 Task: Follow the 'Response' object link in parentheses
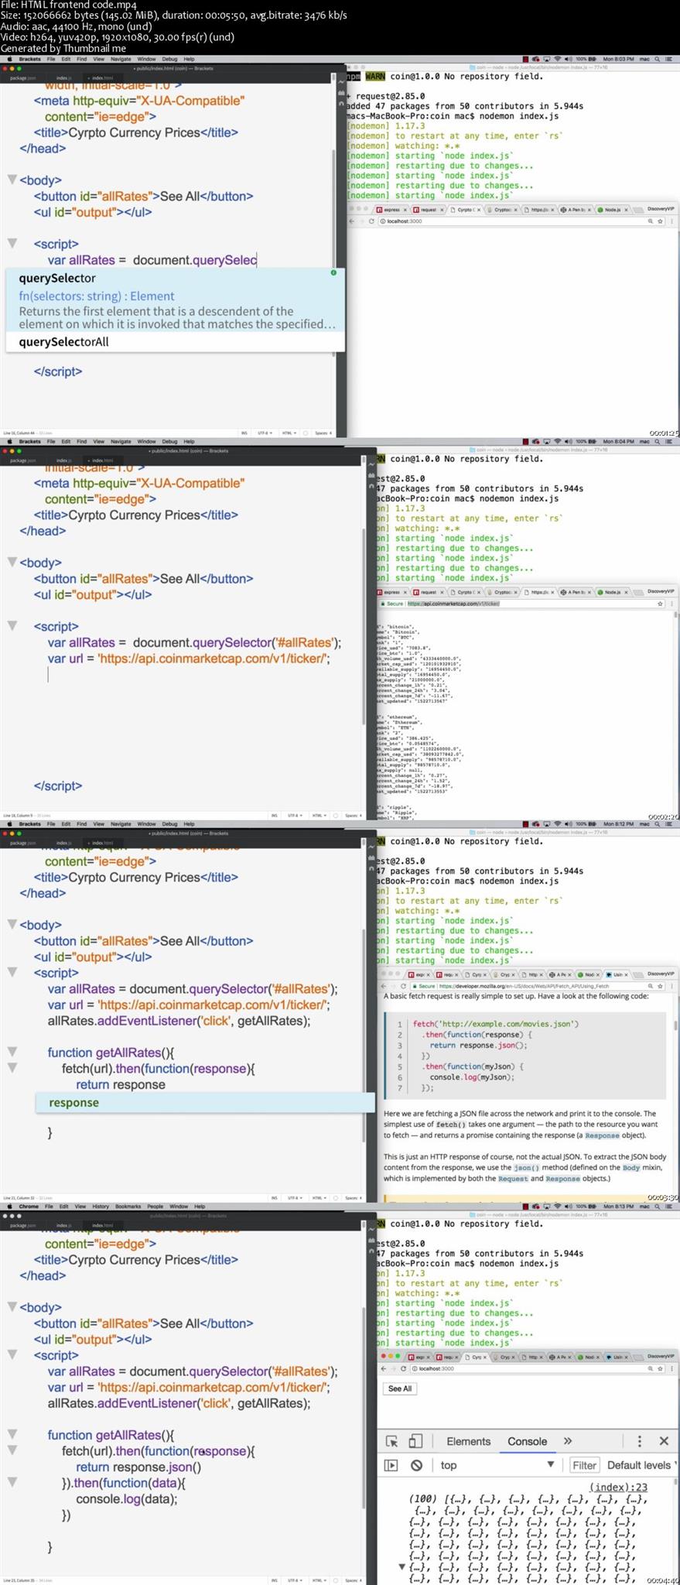pos(602,1135)
